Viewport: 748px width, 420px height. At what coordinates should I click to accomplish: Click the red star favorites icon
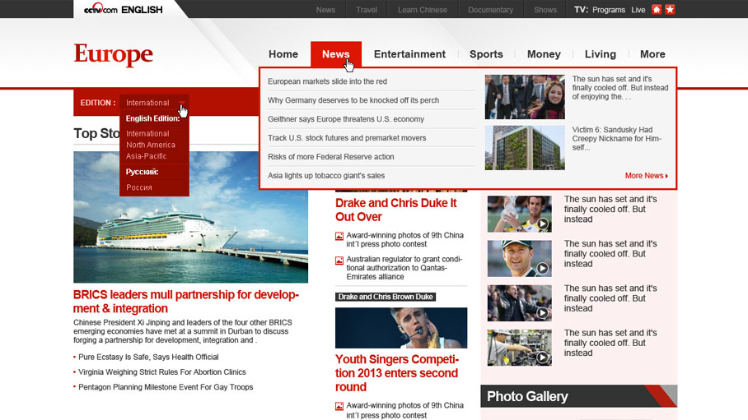[x=670, y=10]
